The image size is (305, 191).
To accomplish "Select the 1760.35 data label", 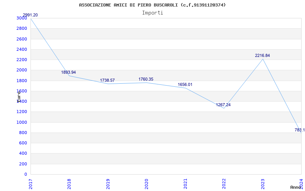I will (x=146, y=79).
